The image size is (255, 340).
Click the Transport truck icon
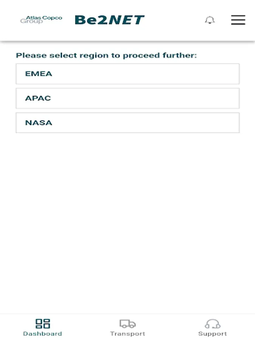click(127, 323)
